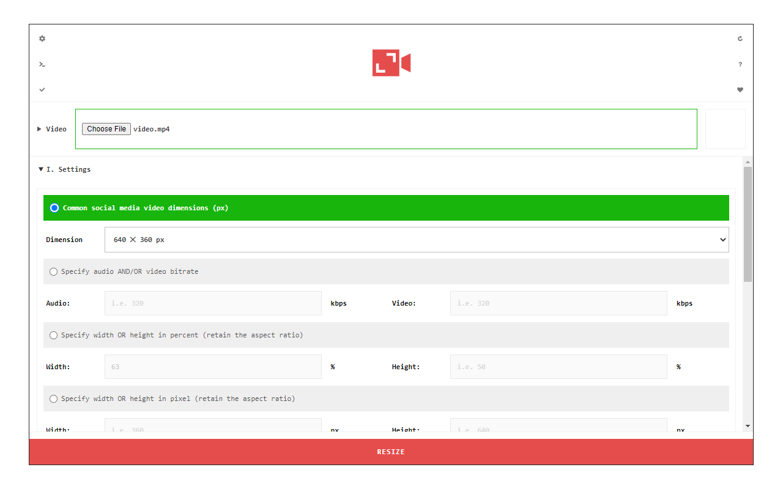This screenshot has height=489, width=783.
Task: Click the reload icon at top right
Action: 740,39
